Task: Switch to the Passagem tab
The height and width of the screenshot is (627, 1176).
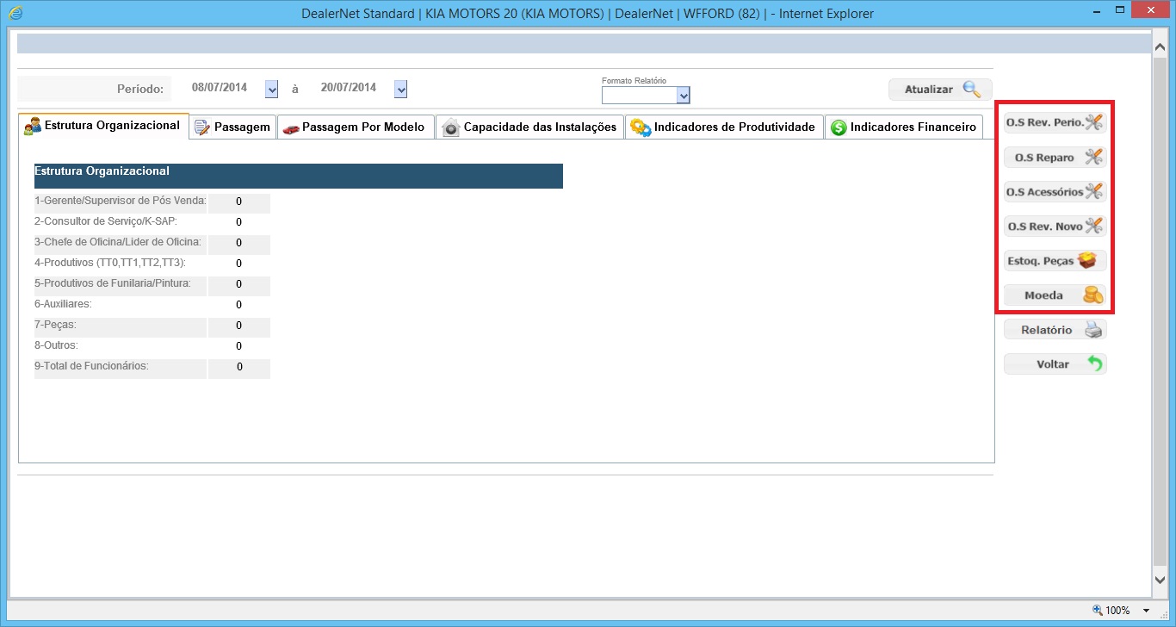Action: pyautogui.click(x=232, y=127)
